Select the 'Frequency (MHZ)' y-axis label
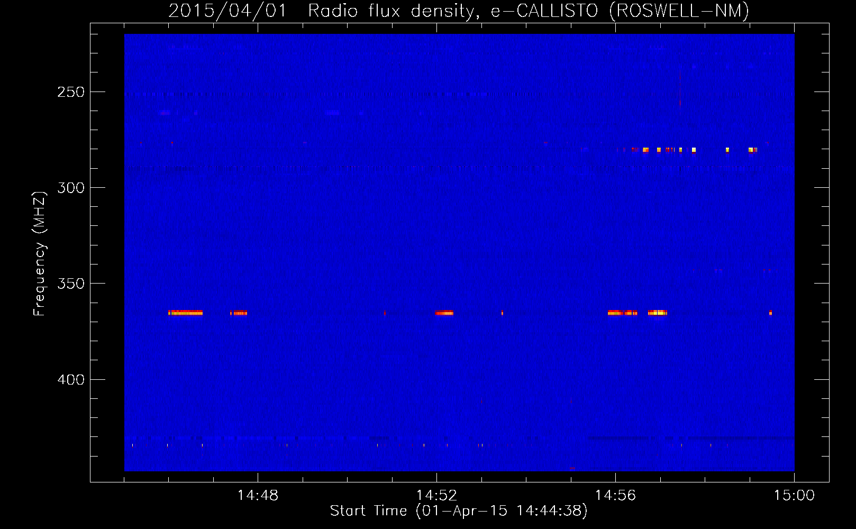 [39, 254]
